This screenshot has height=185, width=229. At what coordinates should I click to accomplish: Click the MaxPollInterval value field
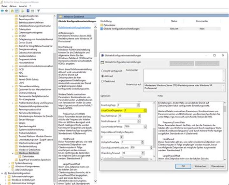(x=128, y=116)
